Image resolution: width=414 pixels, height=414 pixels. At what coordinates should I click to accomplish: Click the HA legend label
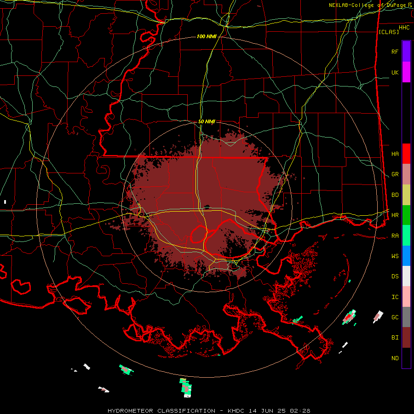coord(395,154)
